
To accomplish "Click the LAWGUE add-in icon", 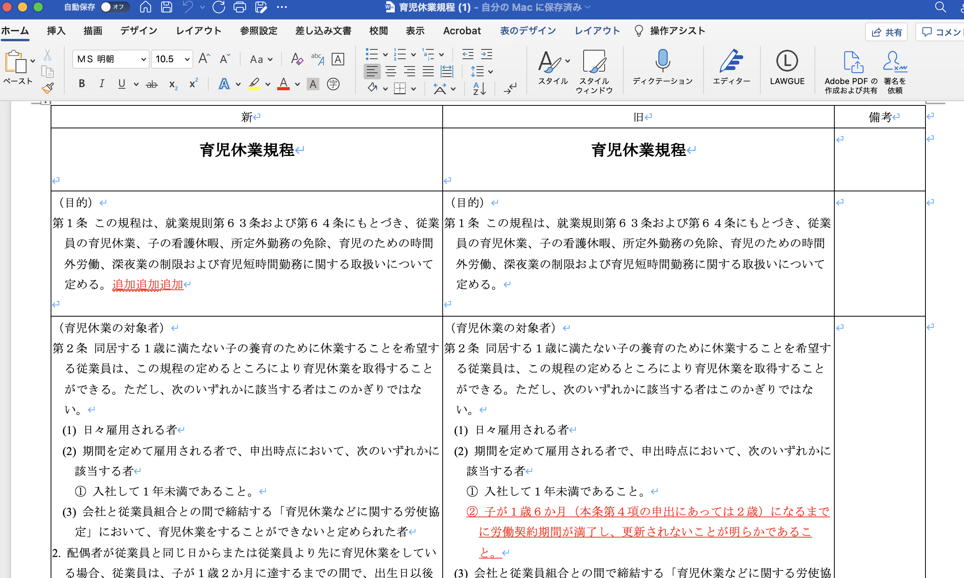I will [786, 61].
